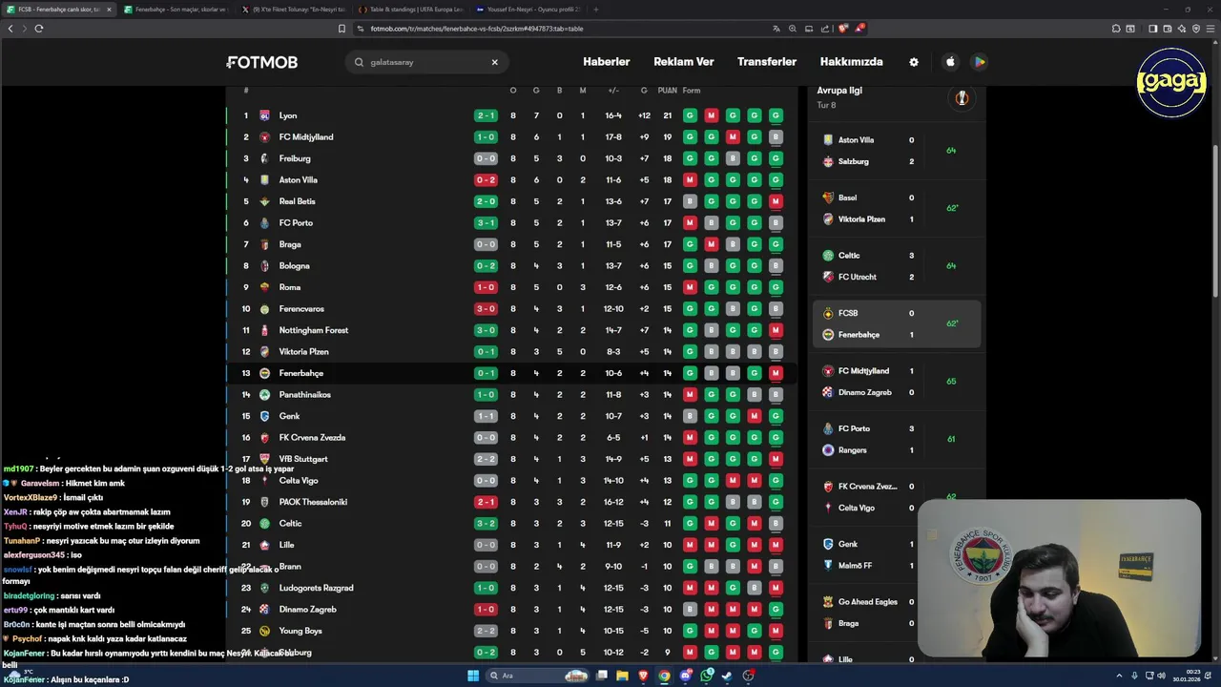Screen dimensions: 1221x687
Task: Click the Form column header
Action: (x=692, y=91)
